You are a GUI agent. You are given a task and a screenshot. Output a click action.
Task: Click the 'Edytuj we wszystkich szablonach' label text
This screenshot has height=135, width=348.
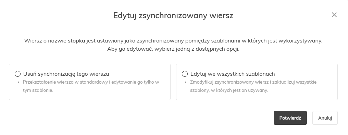233,74
